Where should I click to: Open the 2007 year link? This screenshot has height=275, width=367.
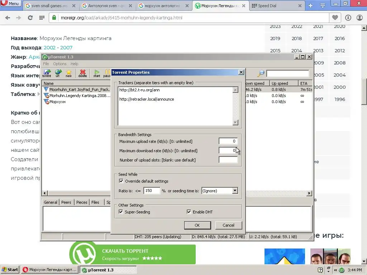pyautogui.click(x=66, y=48)
